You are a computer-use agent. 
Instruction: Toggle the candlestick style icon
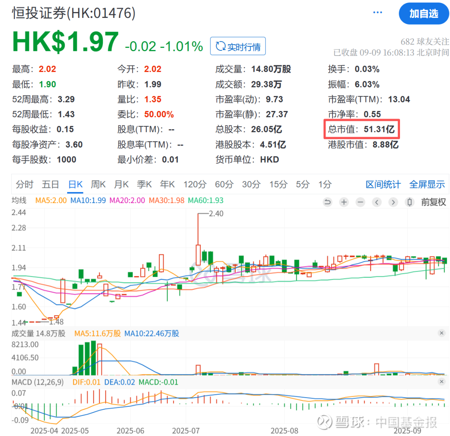click(410, 202)
